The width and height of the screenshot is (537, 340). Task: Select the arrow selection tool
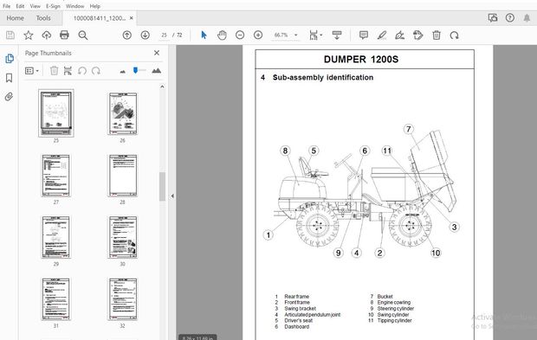point(204,35)
